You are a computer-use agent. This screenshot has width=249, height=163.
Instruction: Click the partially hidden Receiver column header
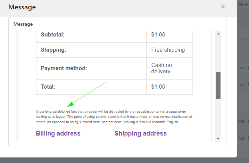(x=243, y=4)
